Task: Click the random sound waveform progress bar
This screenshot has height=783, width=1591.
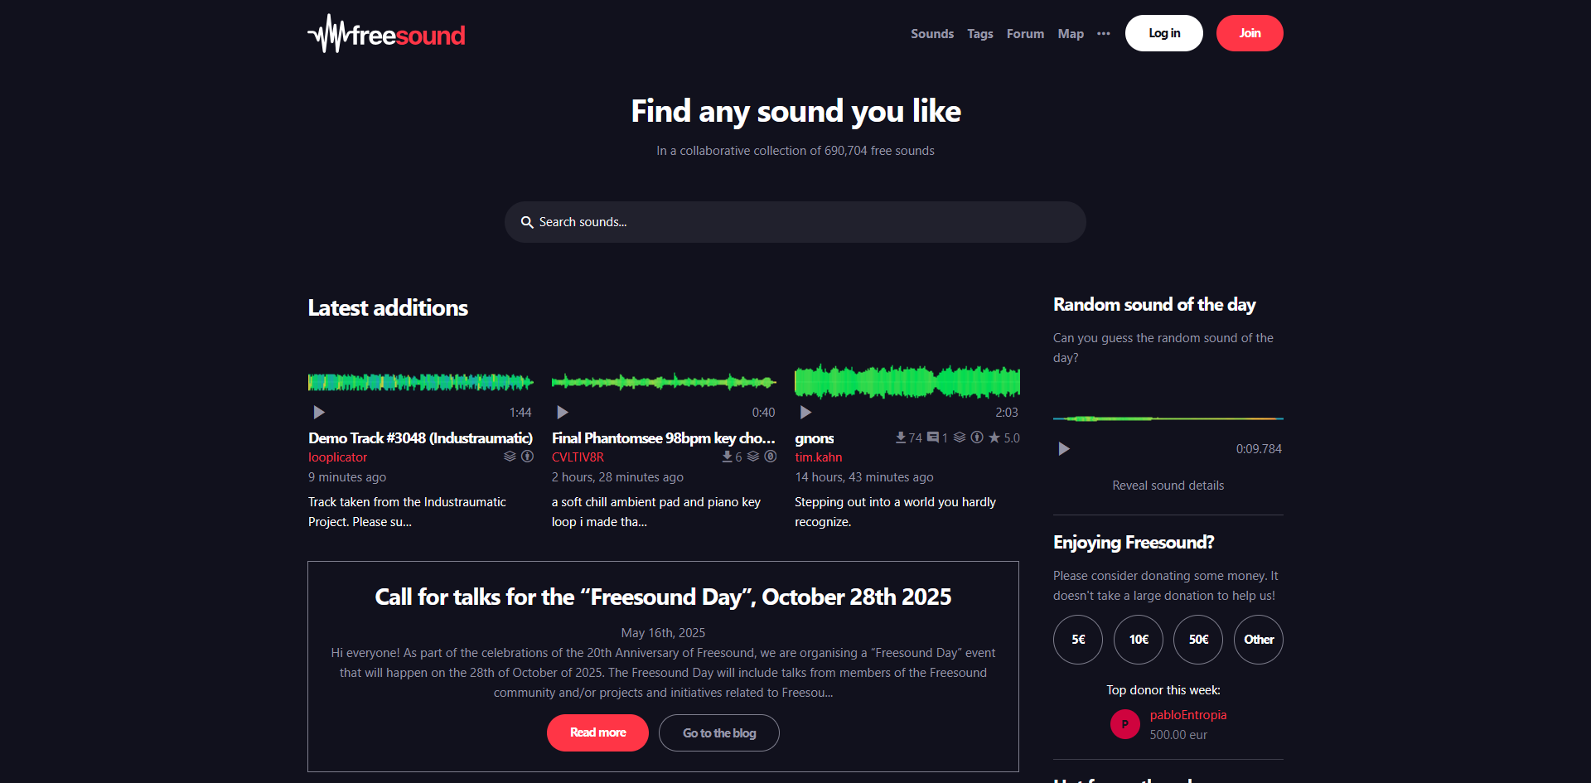Action: 1168,418
